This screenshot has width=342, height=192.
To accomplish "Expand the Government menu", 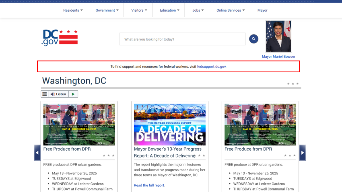I will coord(107,10).
